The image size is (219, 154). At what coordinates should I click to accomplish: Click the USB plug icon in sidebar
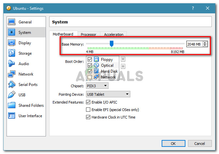[12, 95]
